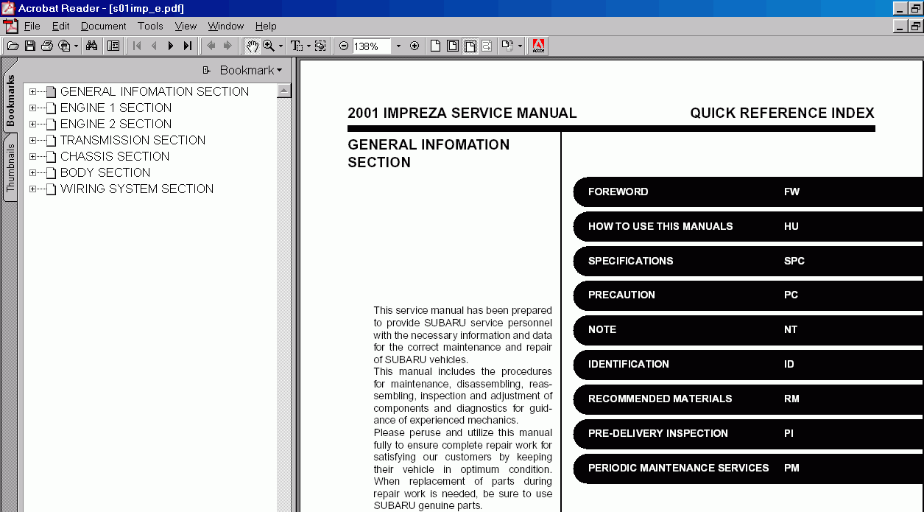Image resolution: width=924 pixels, height=512 pixels.
Task: Select the Zoom In magnifier tool
Action: (x=269, y=46)
